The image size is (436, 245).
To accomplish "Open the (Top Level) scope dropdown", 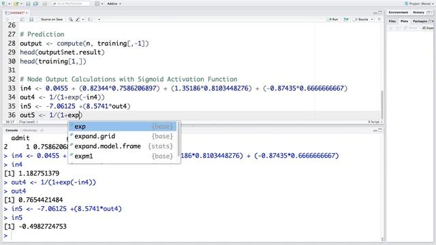I will pos(28,122).
